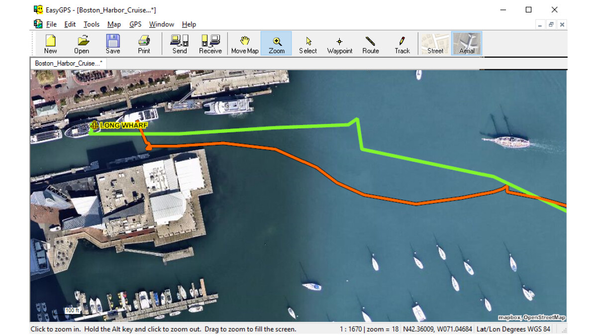Choose the Select arrow tool
This screenshot has width=597, height=336.
coord(308,44)
